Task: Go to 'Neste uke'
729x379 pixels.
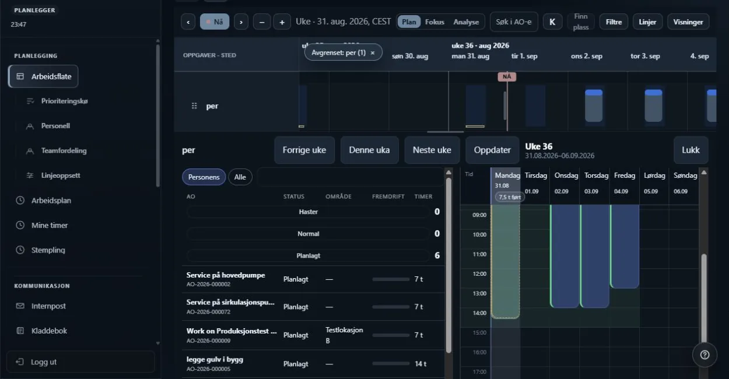Action: pyautogui.click(x=432, y=150)
